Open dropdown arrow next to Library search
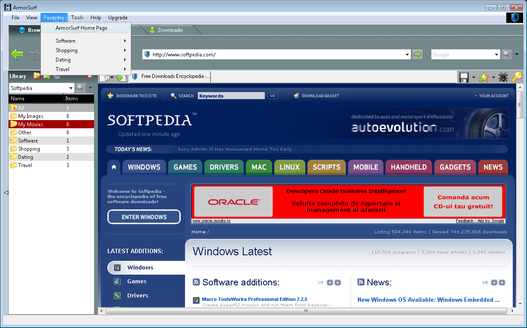527x328 pixels. pos(90,88)
